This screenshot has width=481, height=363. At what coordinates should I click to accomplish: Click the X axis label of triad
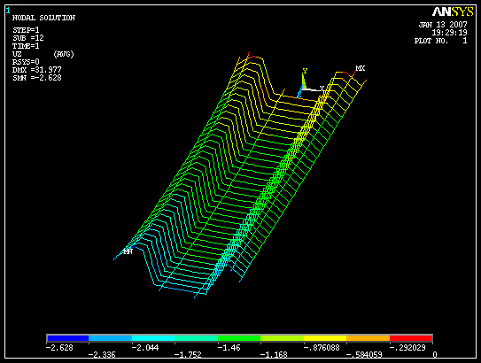(x=322, y=89)
